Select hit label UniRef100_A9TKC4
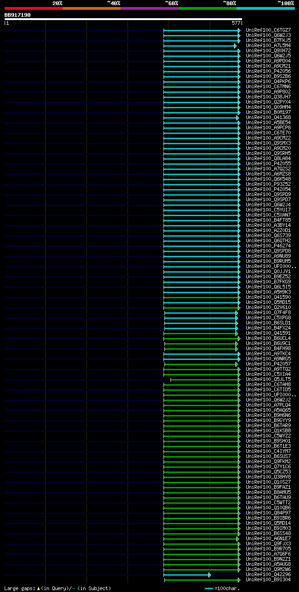Image resolution: width=299 pixels, height=592 pixels. pyautogui.click(x=268, y=354)
